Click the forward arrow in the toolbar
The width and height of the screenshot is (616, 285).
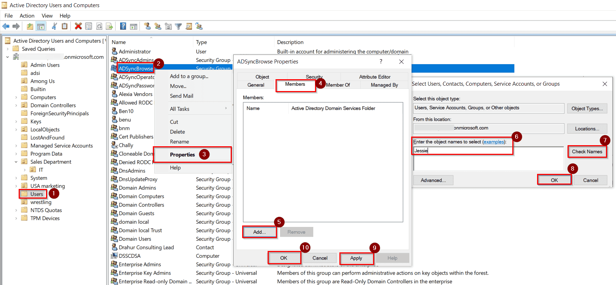tap(16, 26)
